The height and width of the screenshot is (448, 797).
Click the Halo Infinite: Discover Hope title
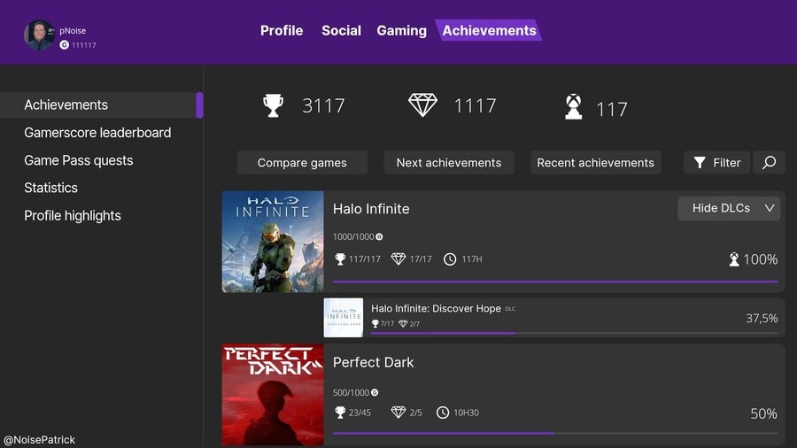pos(436,308)
